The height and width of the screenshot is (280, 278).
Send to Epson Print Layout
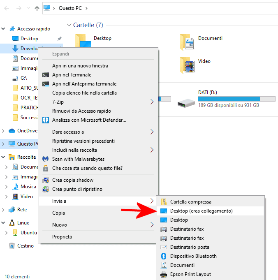coord(210,274)
